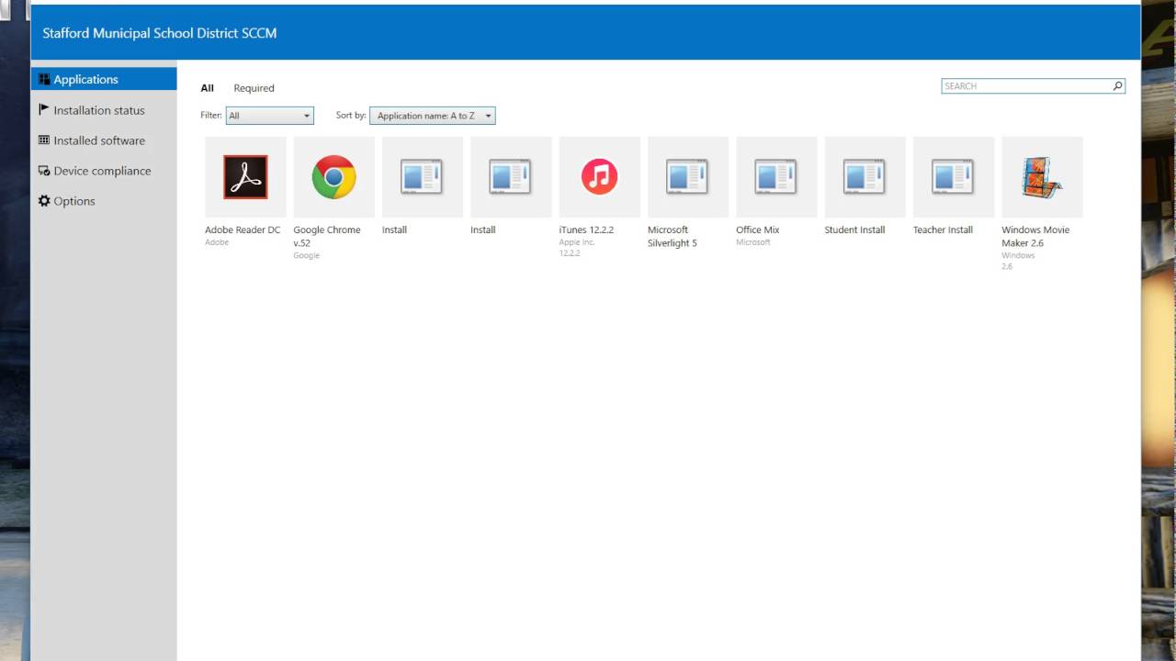Click the Google Chrome v.52 name label
Screen dimensions: 1176x661
click(327, 236)
